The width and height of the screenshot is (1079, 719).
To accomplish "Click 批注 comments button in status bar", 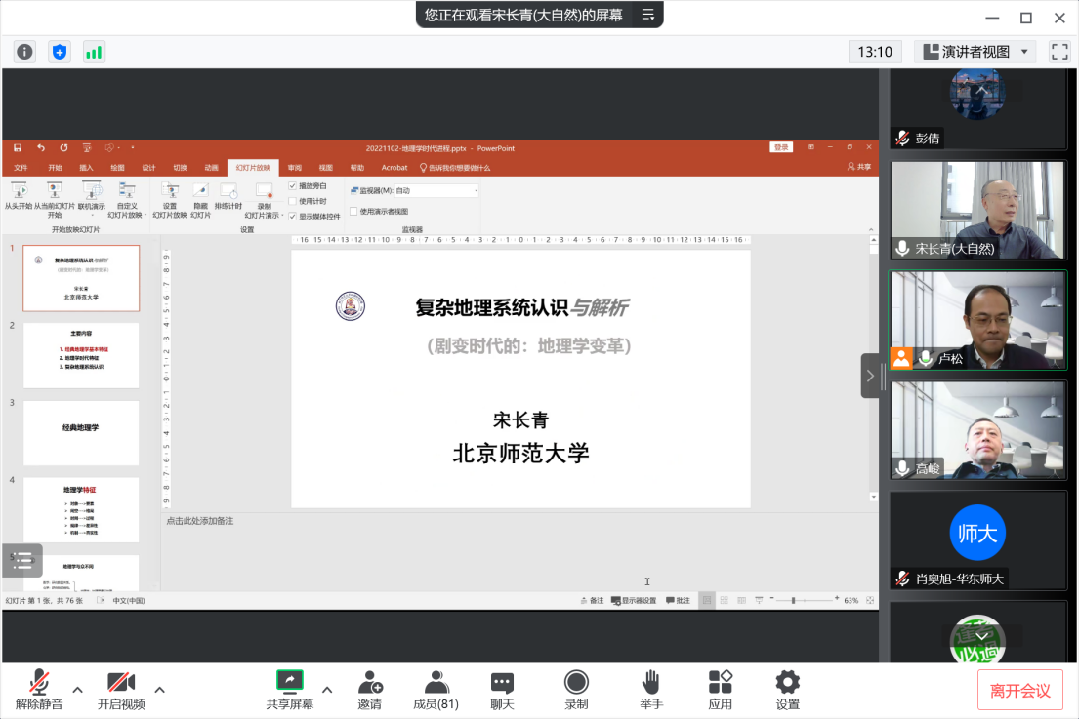I will (x=678, y=601).
